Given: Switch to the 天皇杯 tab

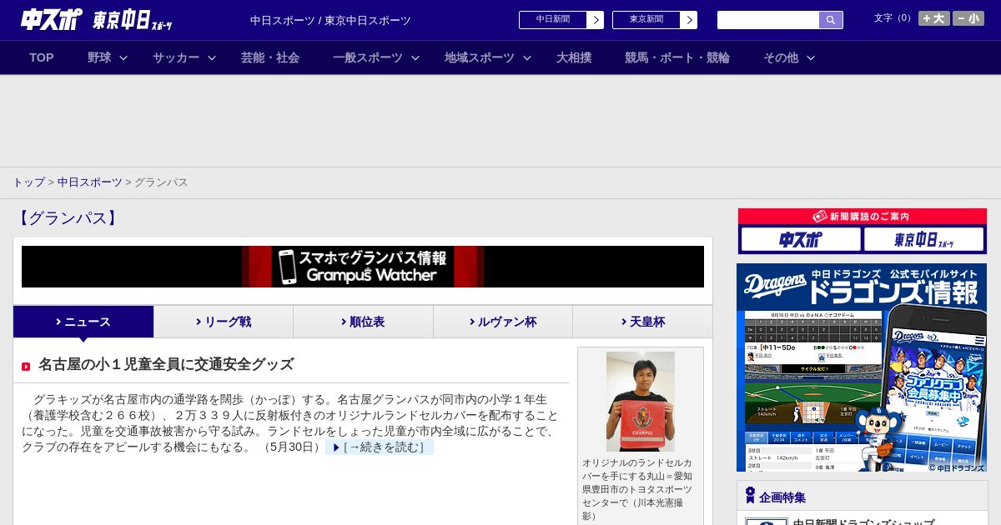Looking at the screenshot, I should pyautogui.click(x=642, y=322).
